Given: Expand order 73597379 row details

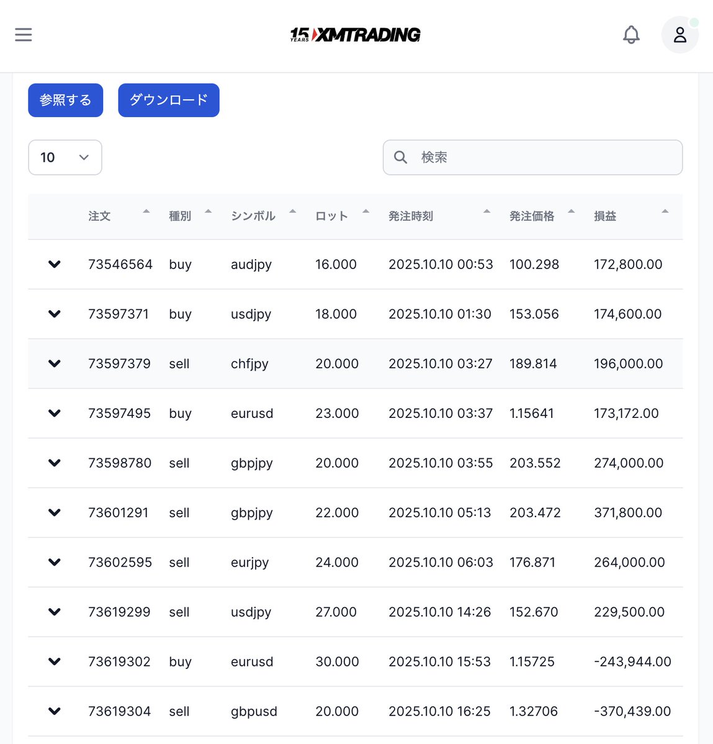Looking at the screenshot, I should click(55, 363).
